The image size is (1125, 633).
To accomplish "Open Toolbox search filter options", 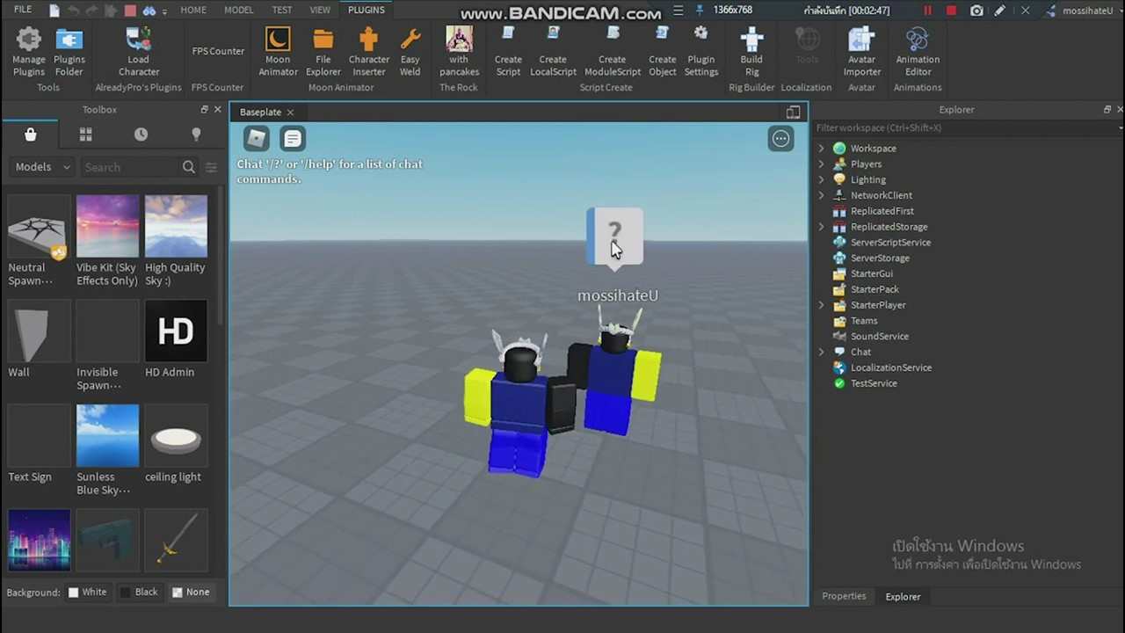I will pos(211,167).
